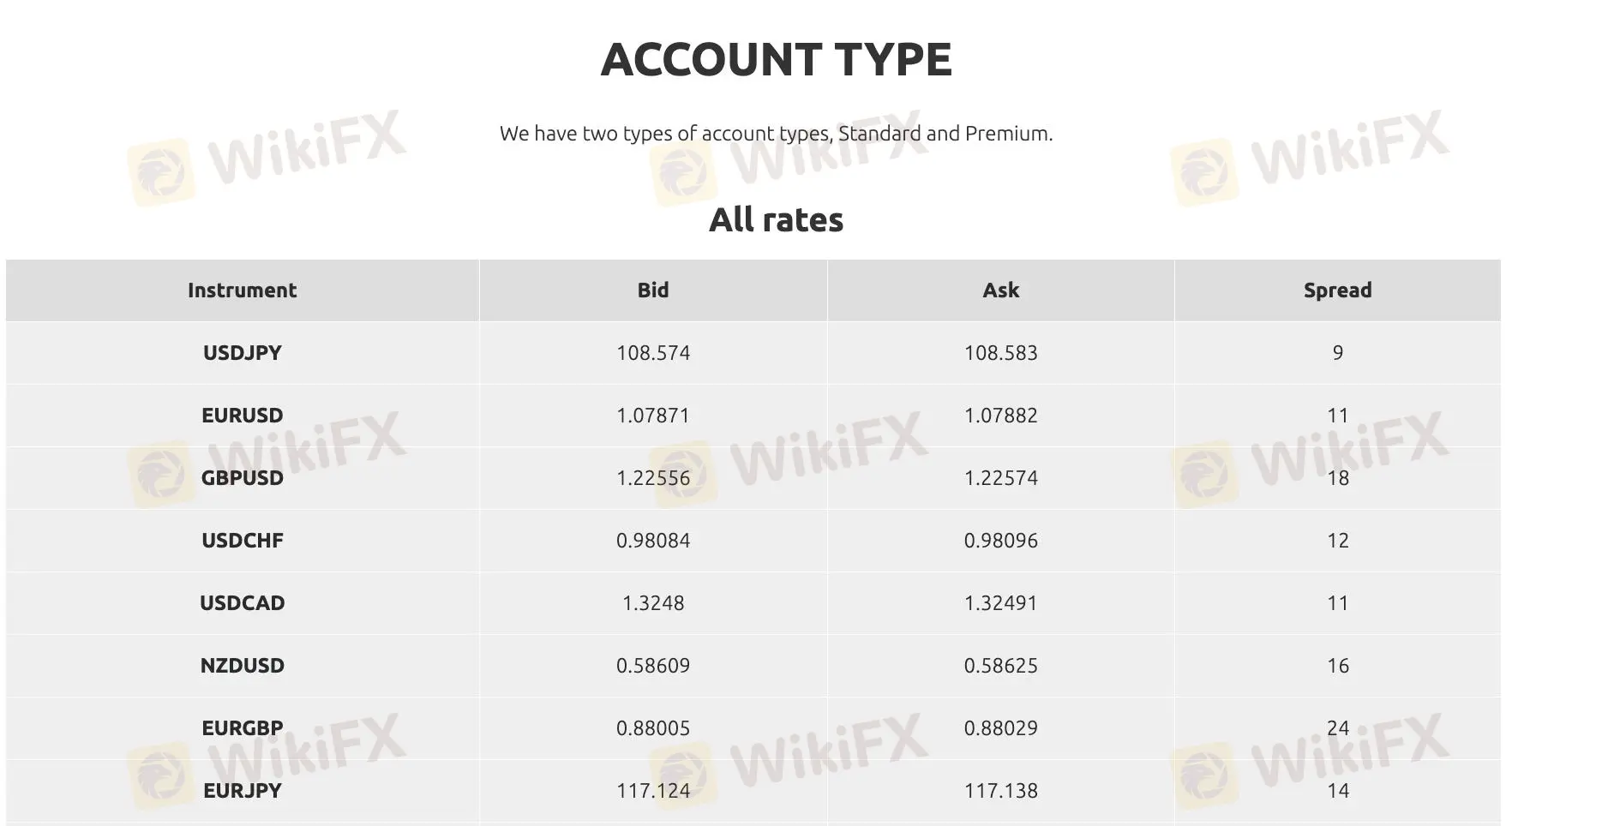Select the USDJPY instrument row label
This screenshot has width=1608, height=826.
(x=242, y=353)
